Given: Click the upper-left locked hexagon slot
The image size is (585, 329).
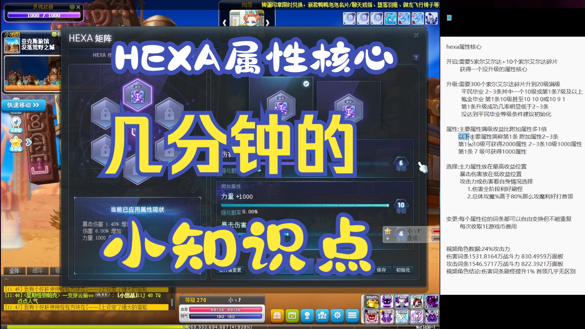Looking at the screenshot, I should tap(105, 113).
